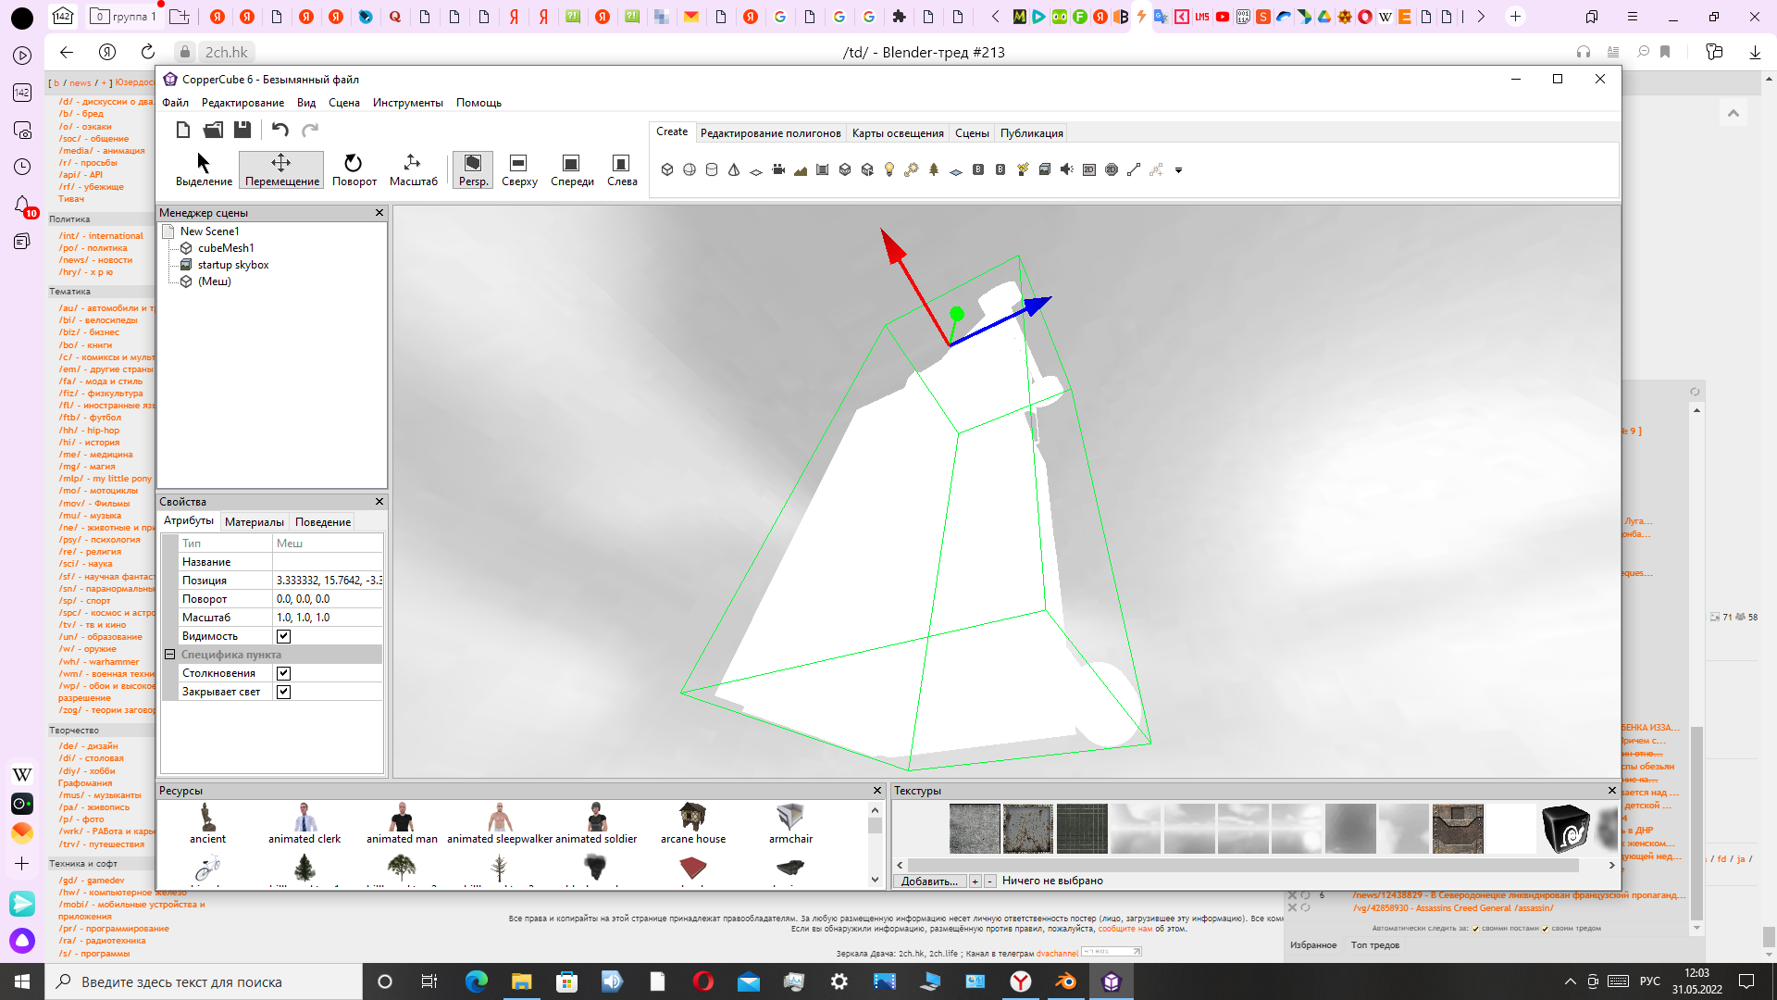Click the pine tree icon in the Create toolbar

934,169
